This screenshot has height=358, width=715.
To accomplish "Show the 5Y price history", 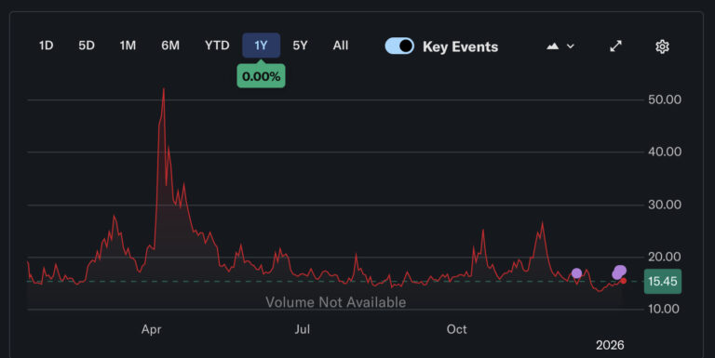I will (x=300, y=46).
